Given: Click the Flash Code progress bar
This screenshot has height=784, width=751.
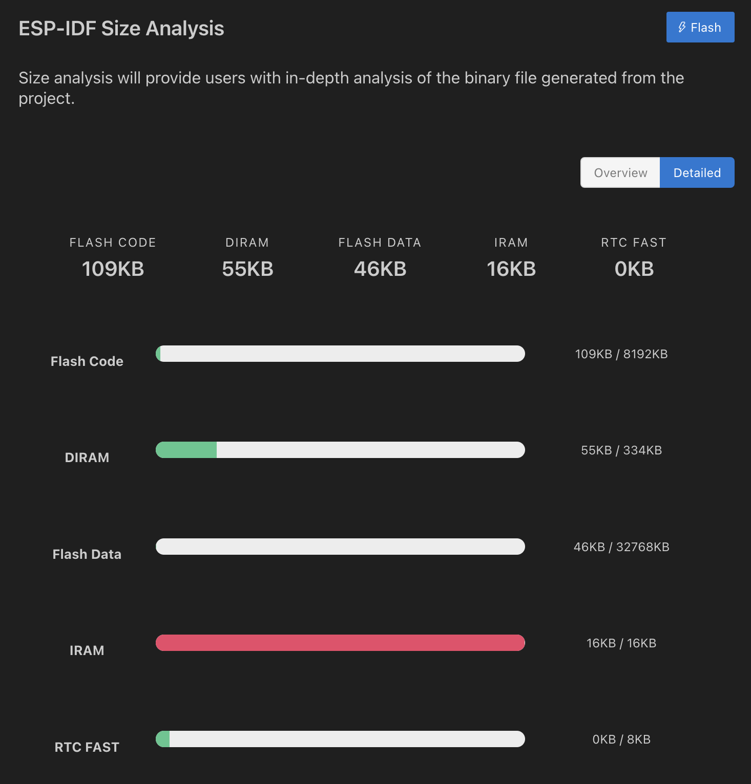Looking at the screenshot, I should (x=340, y=354).
